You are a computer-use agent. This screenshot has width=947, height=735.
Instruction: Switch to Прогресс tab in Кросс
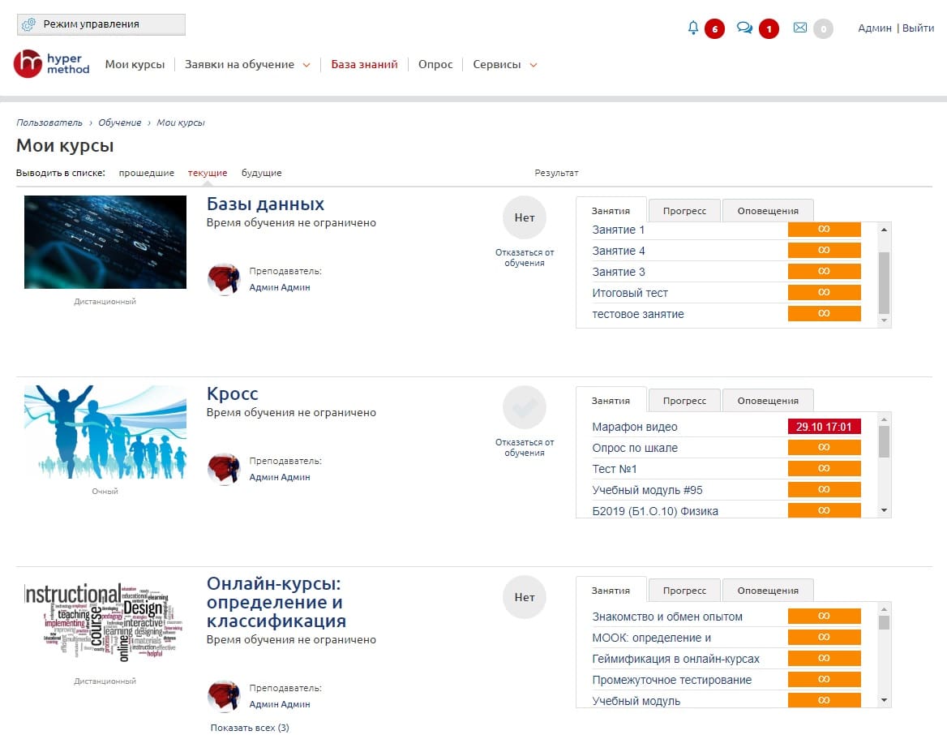point(684,401)
